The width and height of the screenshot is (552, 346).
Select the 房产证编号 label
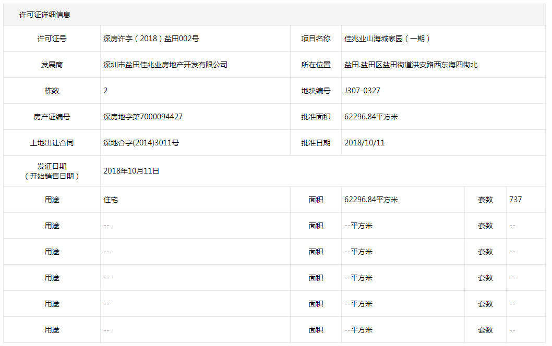coord(52,117)
